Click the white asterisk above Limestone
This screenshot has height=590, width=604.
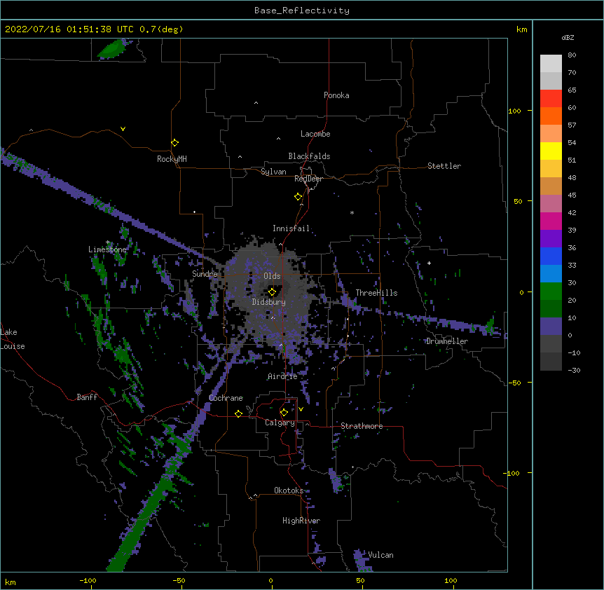point(108,242)
